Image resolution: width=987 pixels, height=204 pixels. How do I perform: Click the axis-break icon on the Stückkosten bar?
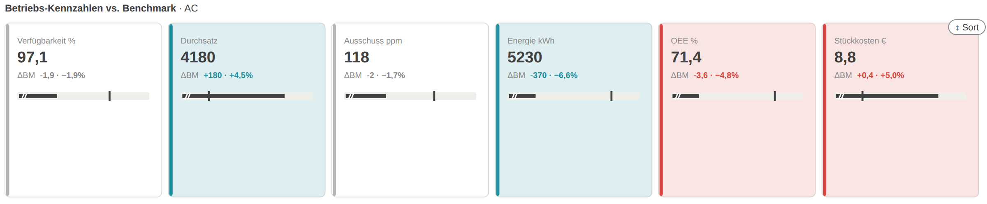(840, 96)
